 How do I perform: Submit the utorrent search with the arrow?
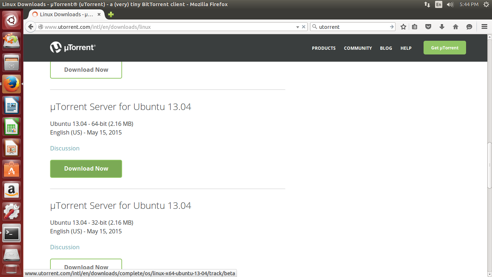tap(392, 27)
